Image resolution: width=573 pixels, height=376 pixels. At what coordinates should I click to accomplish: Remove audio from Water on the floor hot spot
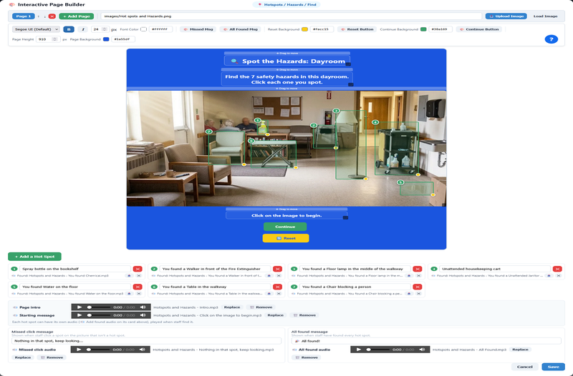point(139,294)
